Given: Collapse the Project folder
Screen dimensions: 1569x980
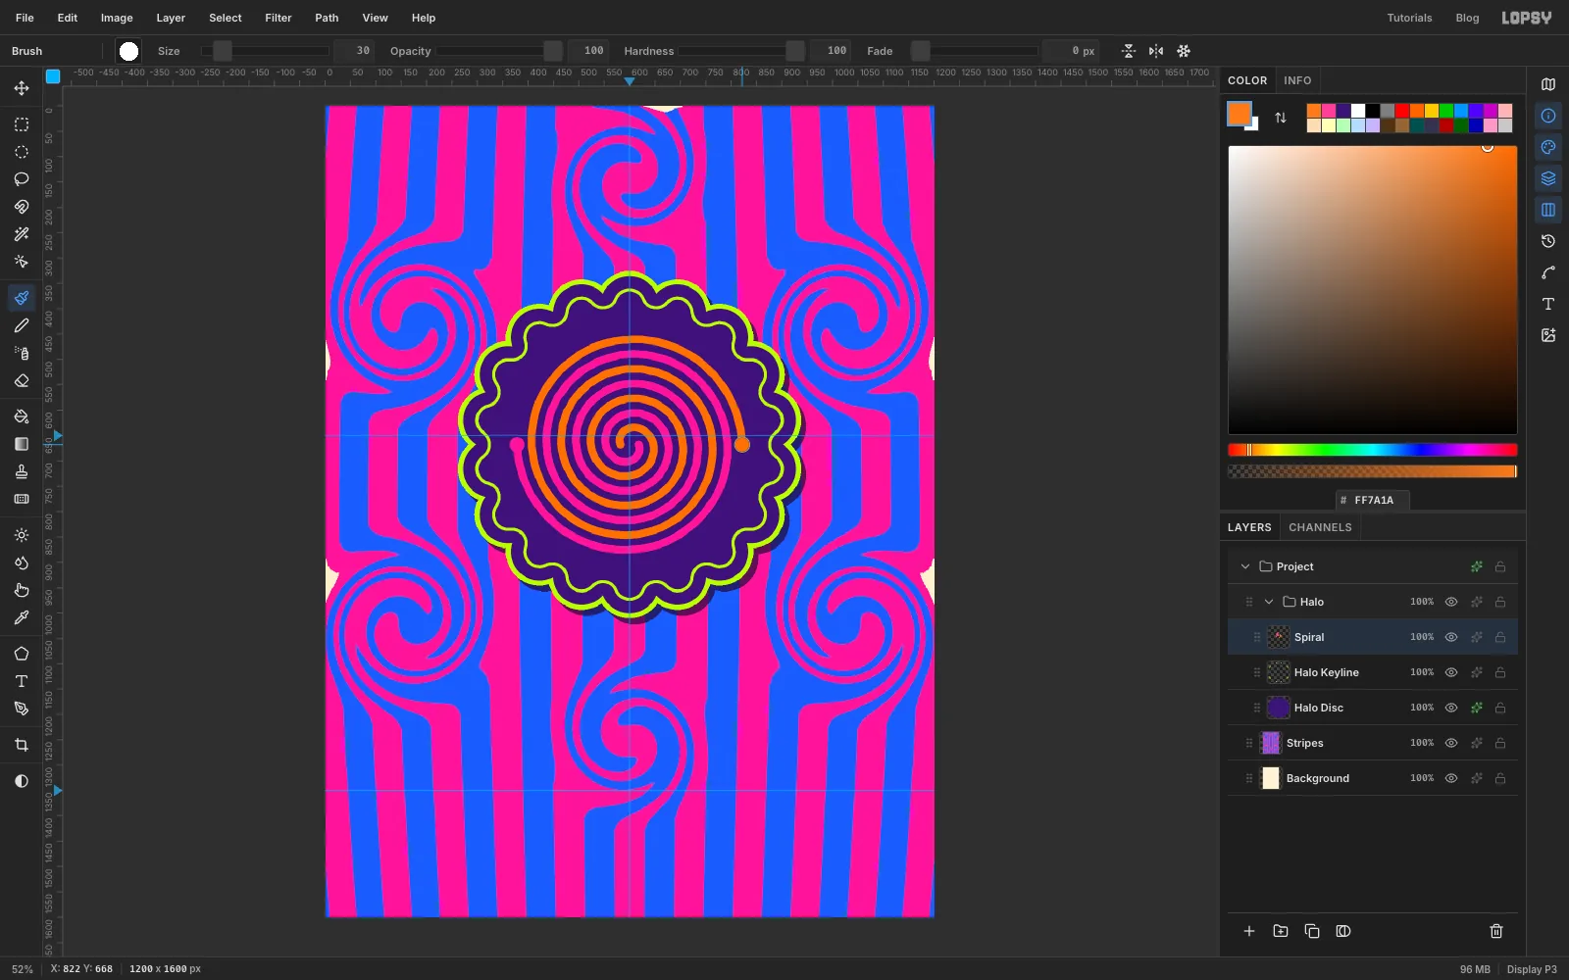Looking at the screenshot, I should [x=1245, y=566].
